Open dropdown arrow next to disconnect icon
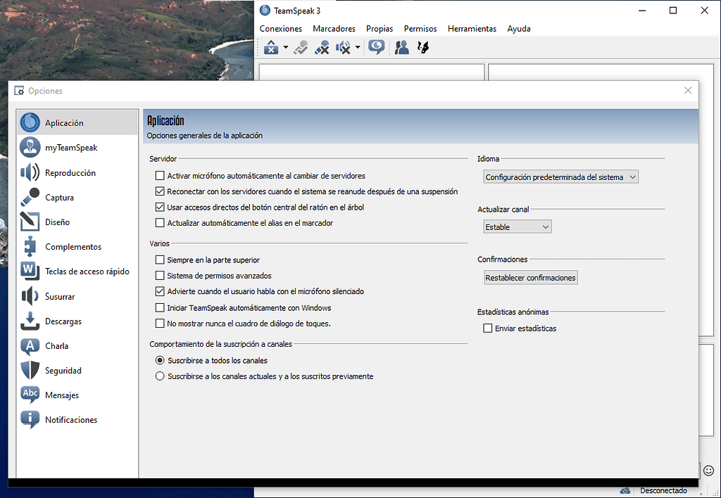Image resolution: width=721 pixels, height=498 pixels. pyautogui.click(x=286, y=48)
